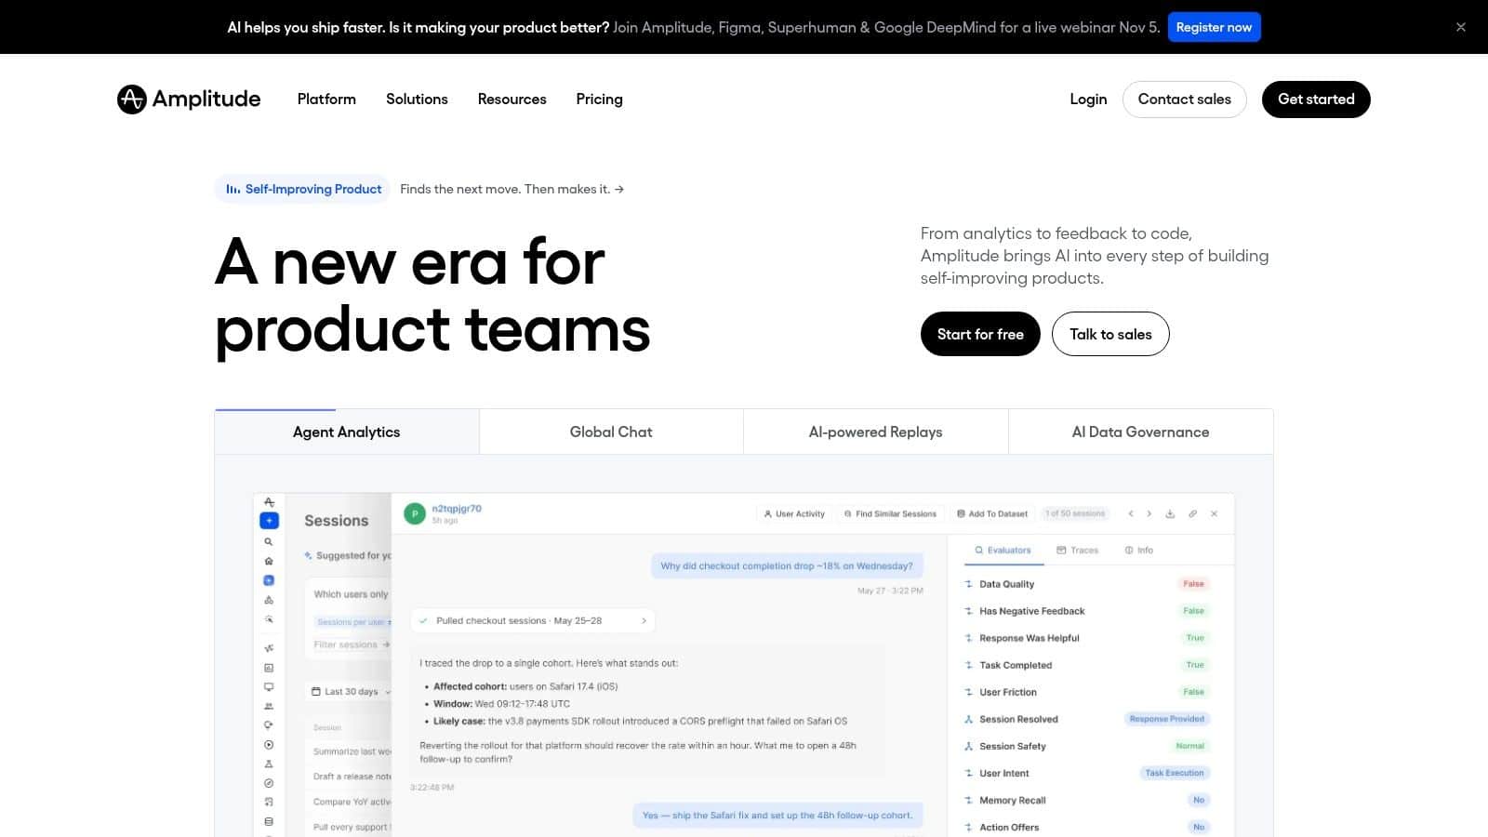The height and width of the screenshot is (837, 1488).
Task: Click the compass icon in the sidebar
Action: (x=269, y=783)
